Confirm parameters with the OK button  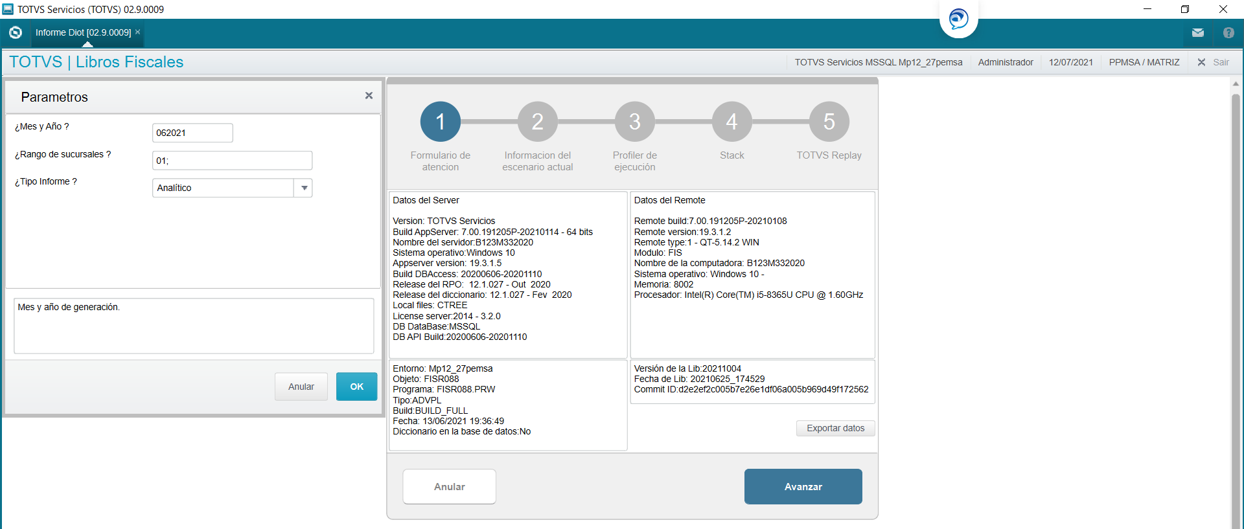pos(356,387)
